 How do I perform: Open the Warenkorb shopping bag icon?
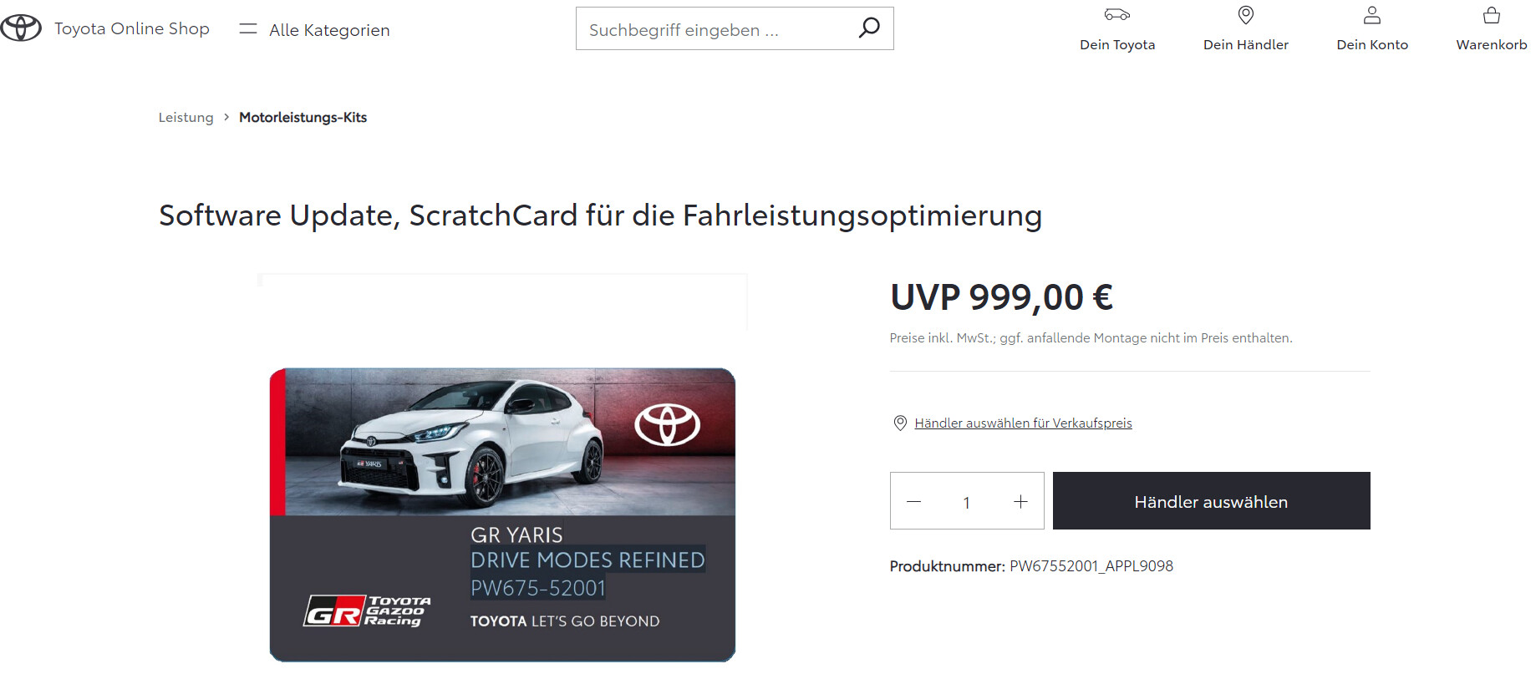click(x=1492, y=15)
